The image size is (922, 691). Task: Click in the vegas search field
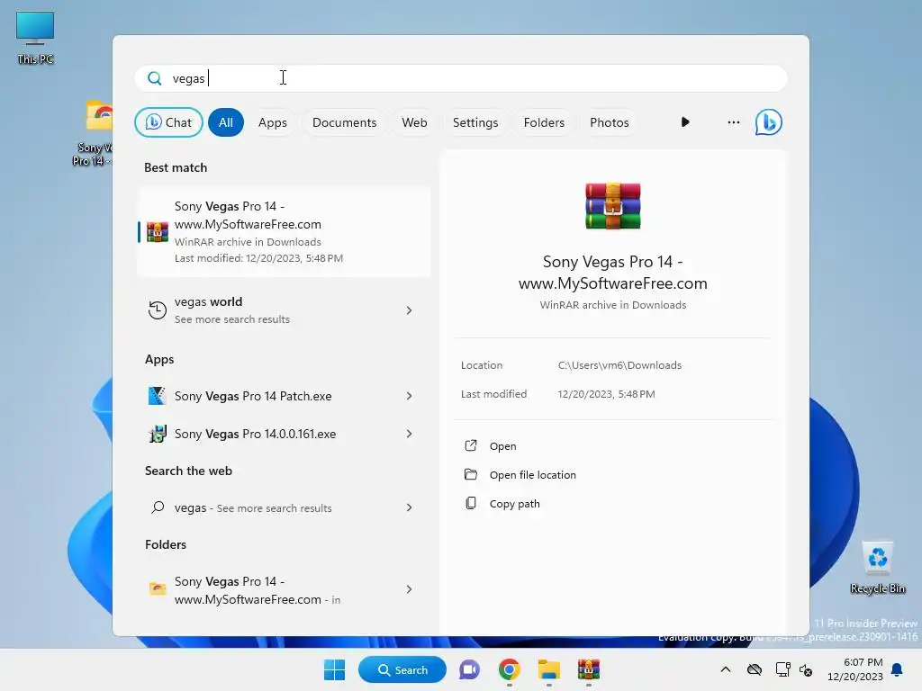pos(461,78)
